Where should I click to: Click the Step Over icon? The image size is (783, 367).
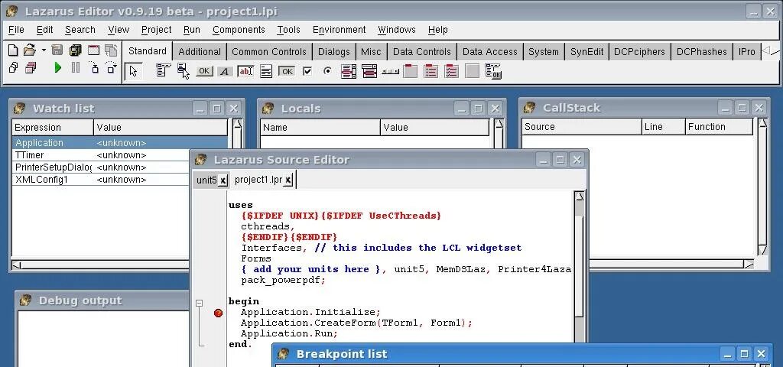tap(111, 67)
